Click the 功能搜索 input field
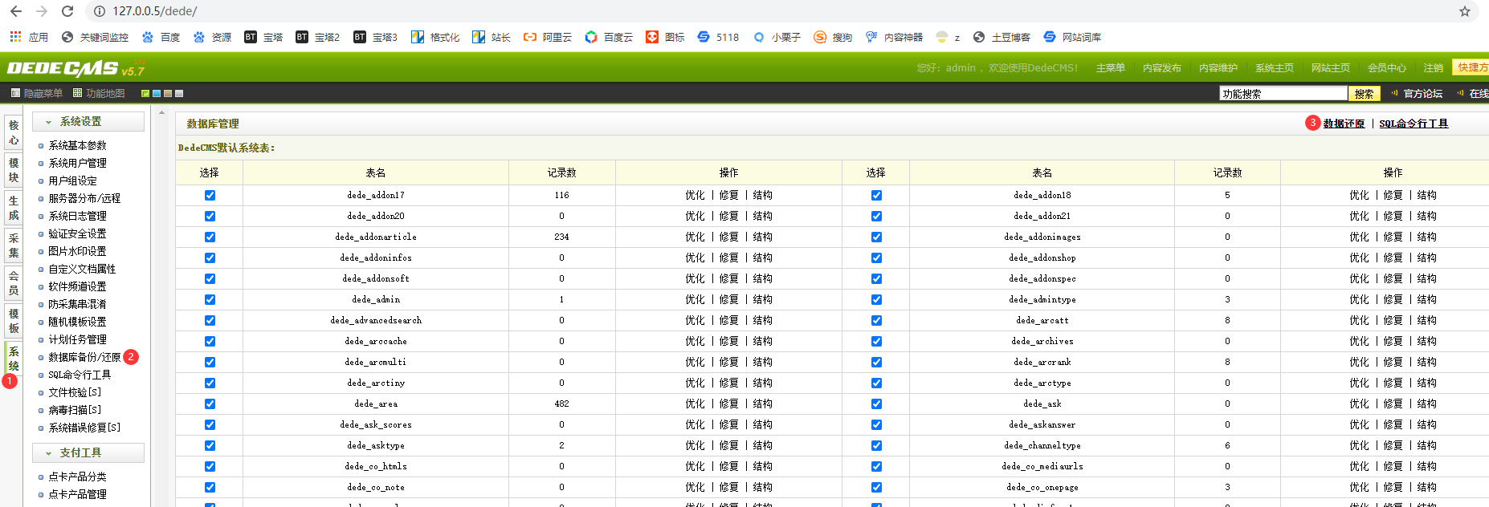This screenshot has height=507, width=1489. tap(1283, 94)
